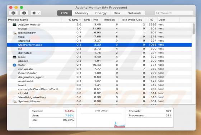Click CPU Time value 21.90
Image resolution: width=201 pixels, height=135 pixels.
[97, 28]
